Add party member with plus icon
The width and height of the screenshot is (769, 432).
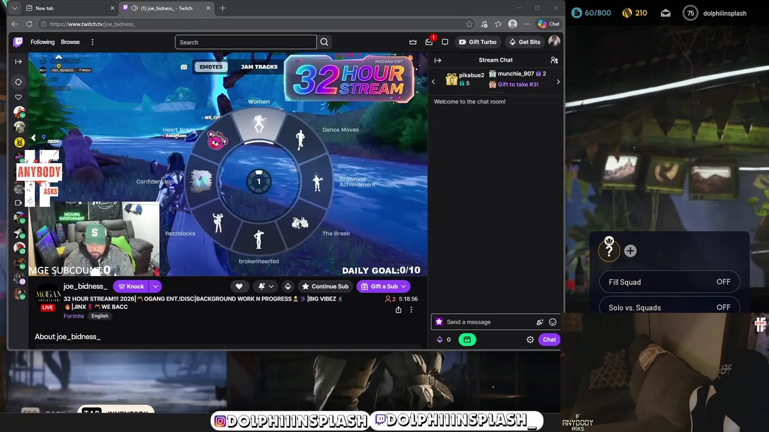pos(630,251)
